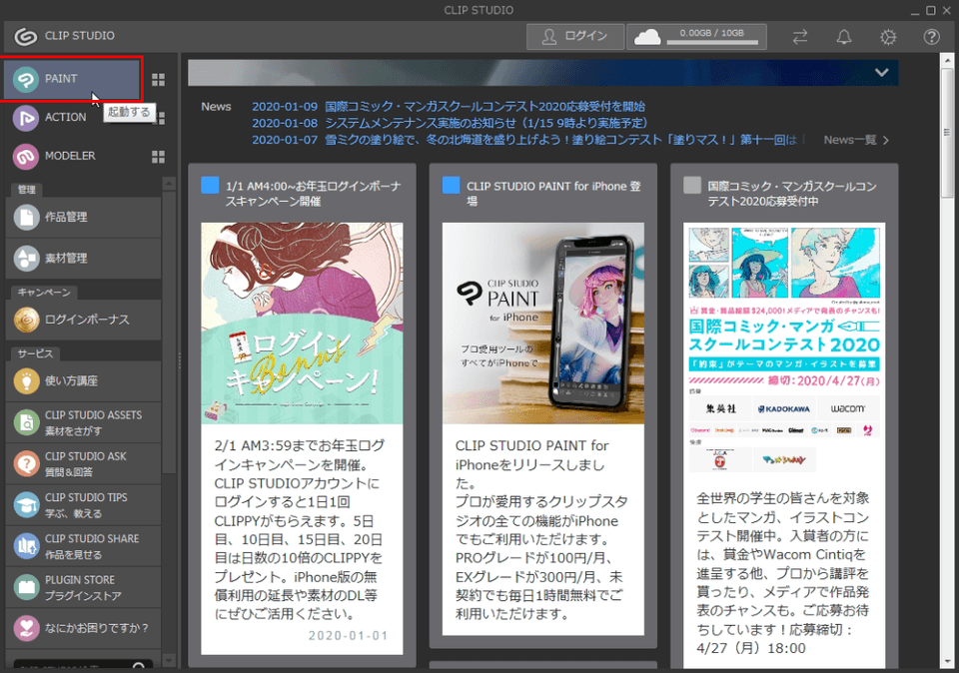Toggle blue marker on PAINT for iPhone card
The height and width of the screenshot is (673, 959).
452,185
